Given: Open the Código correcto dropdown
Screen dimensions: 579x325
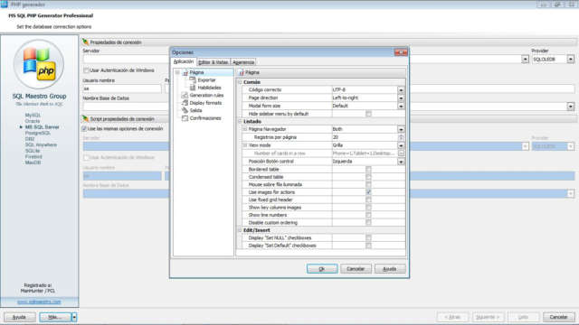Looking at the screenshot, I should tap(401, 90).
